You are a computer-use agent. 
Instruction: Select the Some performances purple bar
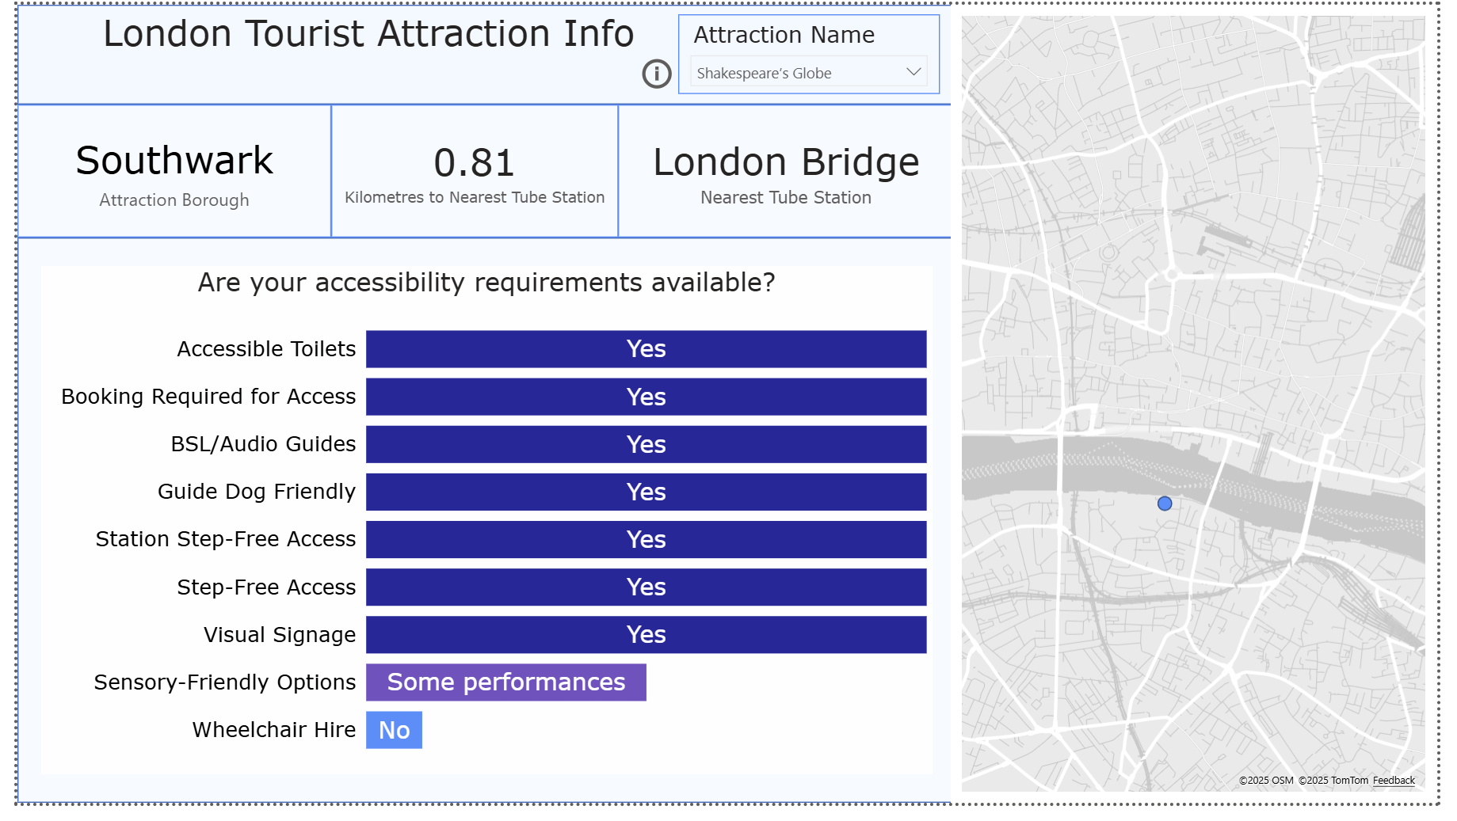click(505, 682)
